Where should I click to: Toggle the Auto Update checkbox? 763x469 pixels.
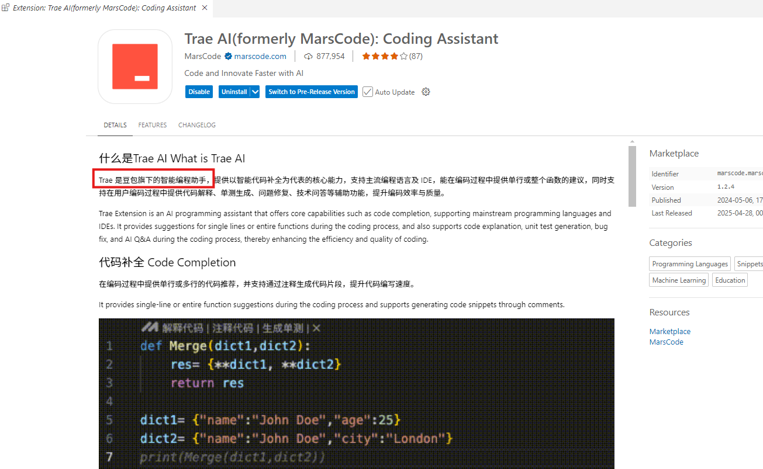point(368,92)
